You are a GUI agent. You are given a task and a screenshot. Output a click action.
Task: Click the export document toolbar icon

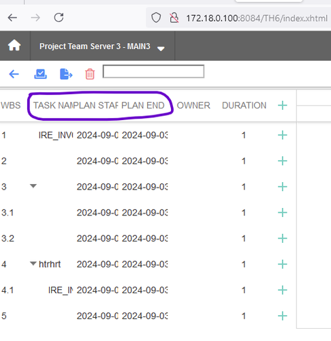(66, 74)
